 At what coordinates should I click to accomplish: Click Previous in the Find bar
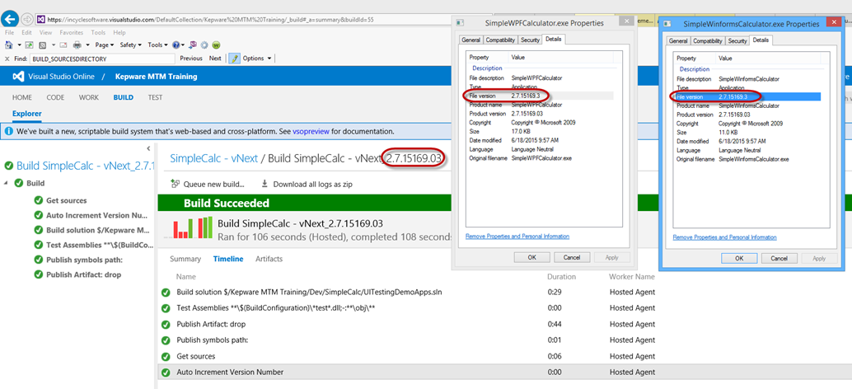point(190,59)
